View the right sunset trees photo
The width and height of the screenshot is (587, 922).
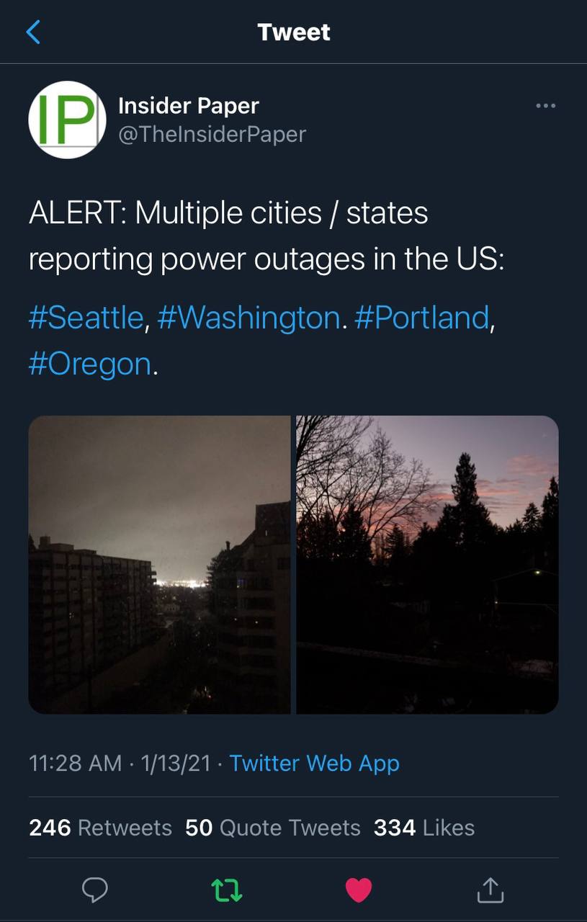[x=427, y=565]
